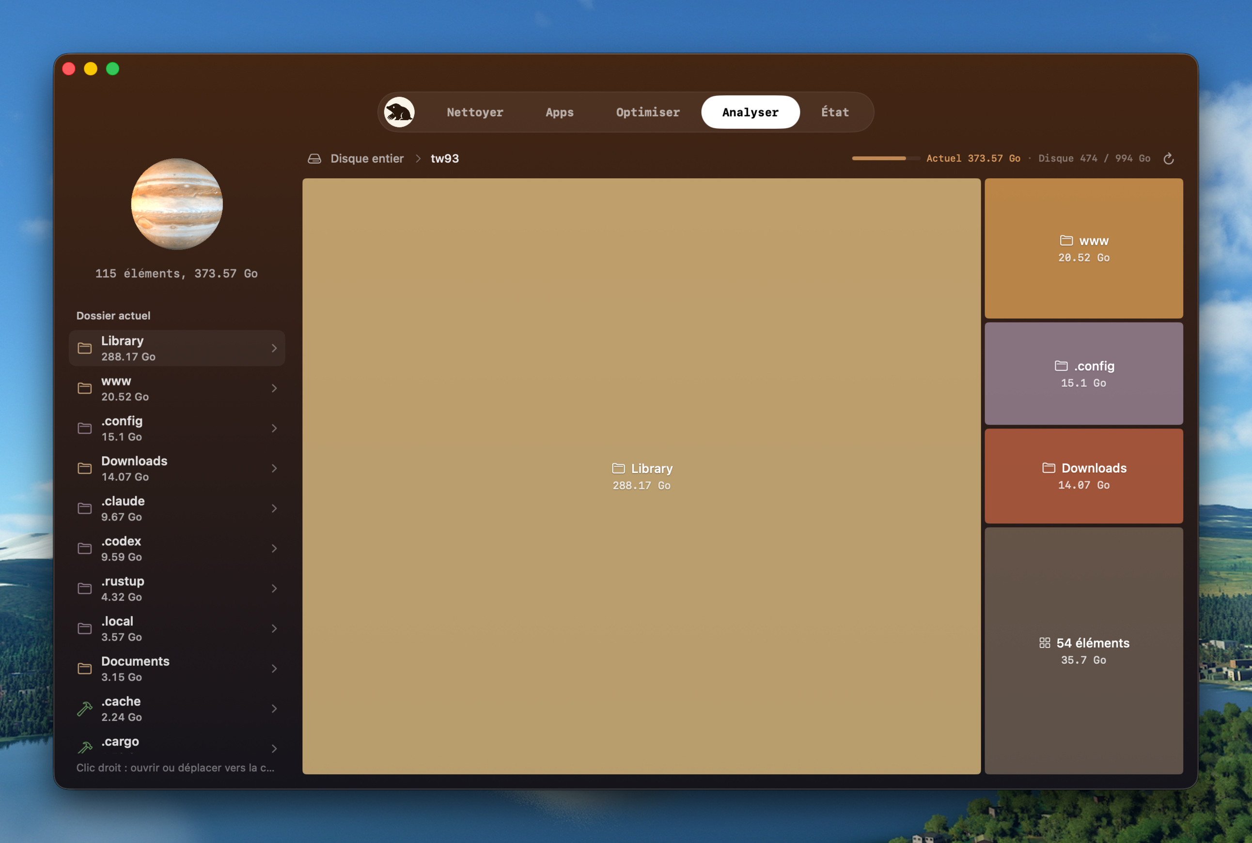This screenshot has height=843, width=1252.
Task: Click the .local folder icon in sidebar
Action: [x=84, y=628]
